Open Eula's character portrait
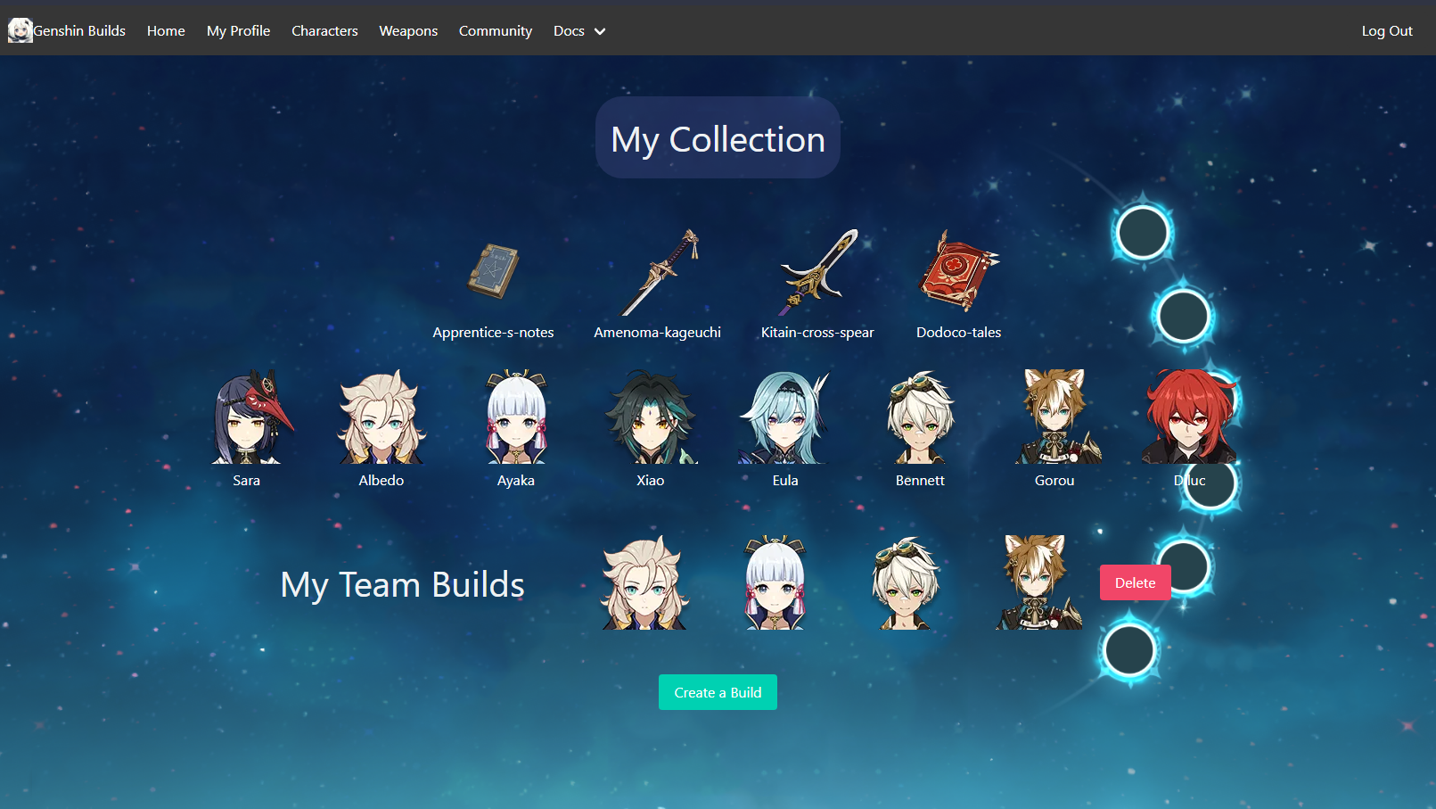 [785, 417]
